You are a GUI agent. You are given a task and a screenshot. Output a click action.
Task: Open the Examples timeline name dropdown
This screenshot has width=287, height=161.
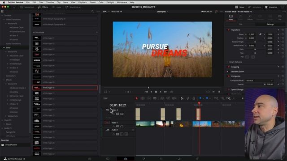click(x=162, y=12)
